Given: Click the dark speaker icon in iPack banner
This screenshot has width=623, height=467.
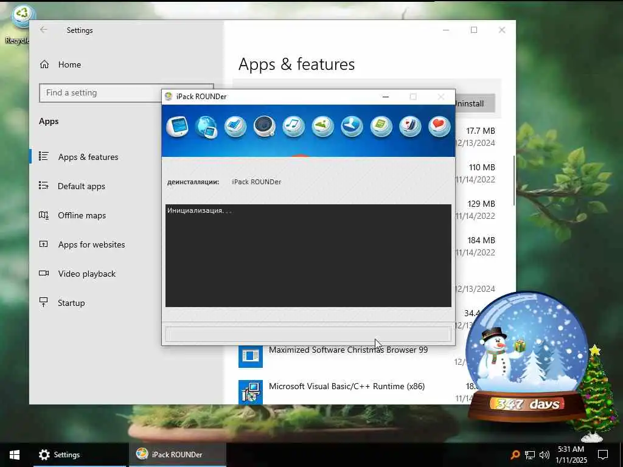Looking at the screenshot, I should point(265,126).
